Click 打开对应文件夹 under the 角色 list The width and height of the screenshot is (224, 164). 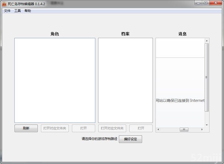[55, 128]
